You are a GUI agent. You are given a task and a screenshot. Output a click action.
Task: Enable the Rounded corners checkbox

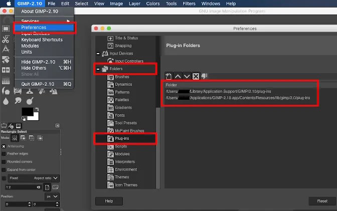tap(4, 162)
